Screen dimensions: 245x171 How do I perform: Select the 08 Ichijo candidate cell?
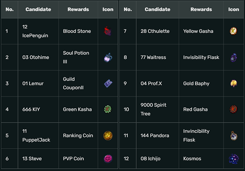click(158, 159)
